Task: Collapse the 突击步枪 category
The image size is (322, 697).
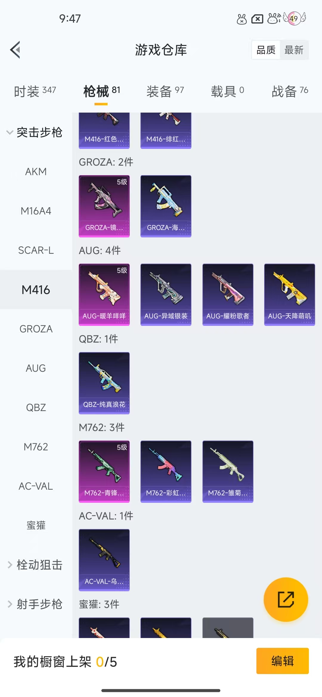Action: click(35, 132)
